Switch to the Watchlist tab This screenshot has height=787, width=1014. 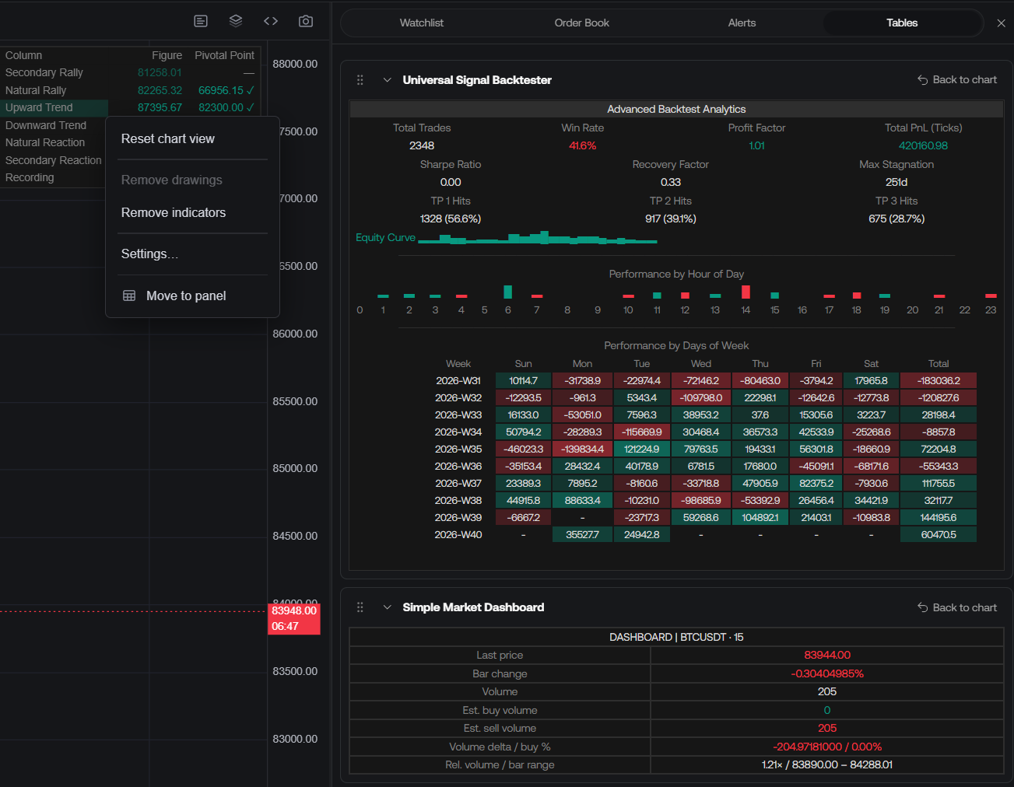click(x=422, y=23)
